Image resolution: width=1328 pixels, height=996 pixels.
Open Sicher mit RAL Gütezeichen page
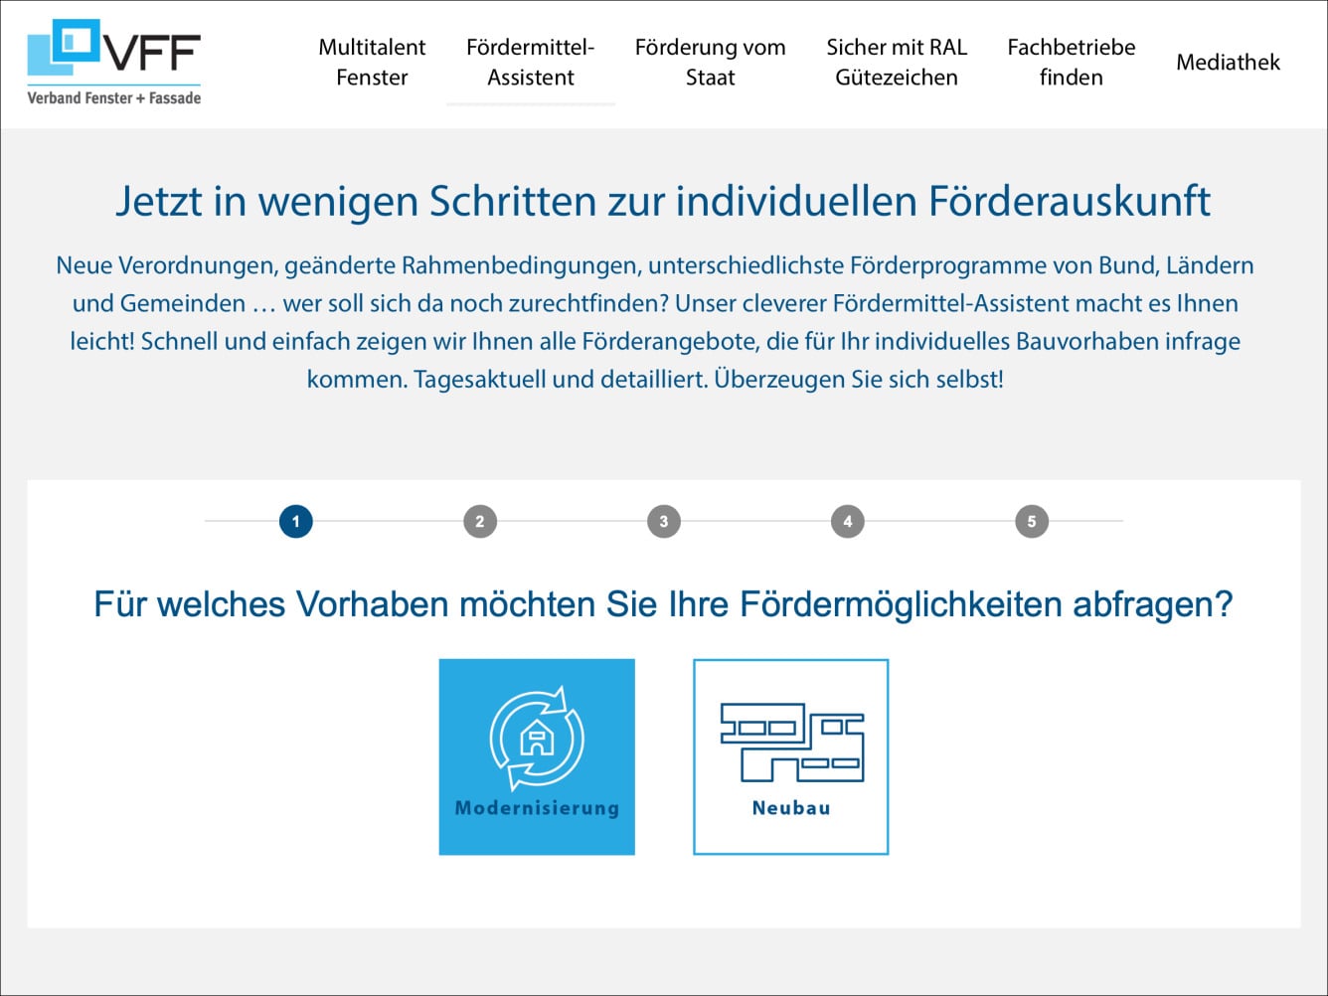897,62
